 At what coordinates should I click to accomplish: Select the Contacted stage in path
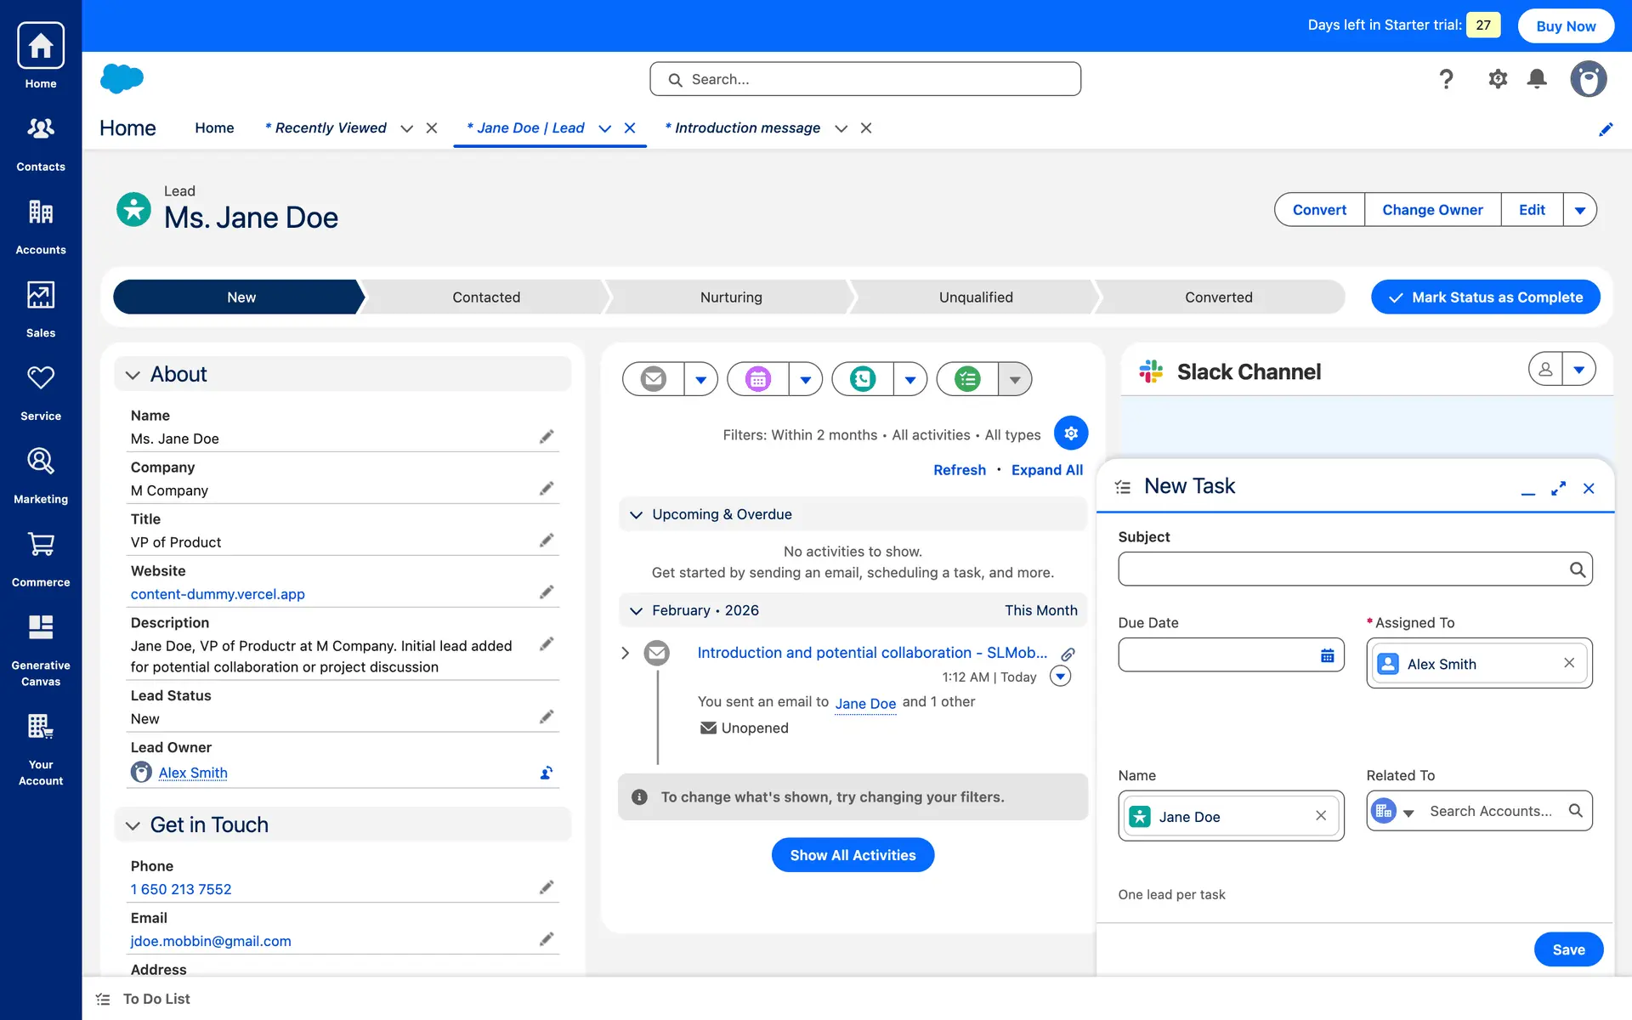(485, 297)
